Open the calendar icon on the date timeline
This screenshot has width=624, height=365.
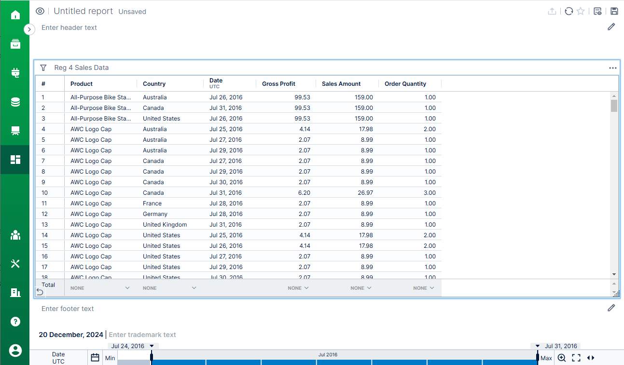pyautogui.click(x=95, y=357)
